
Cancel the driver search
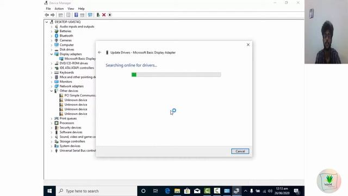click(240, 151)
